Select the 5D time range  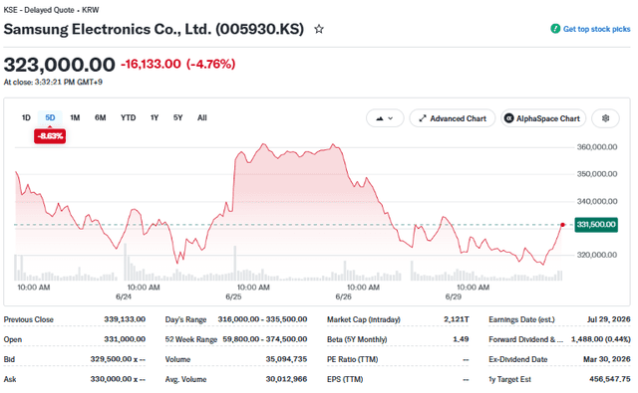coord(50,117)
